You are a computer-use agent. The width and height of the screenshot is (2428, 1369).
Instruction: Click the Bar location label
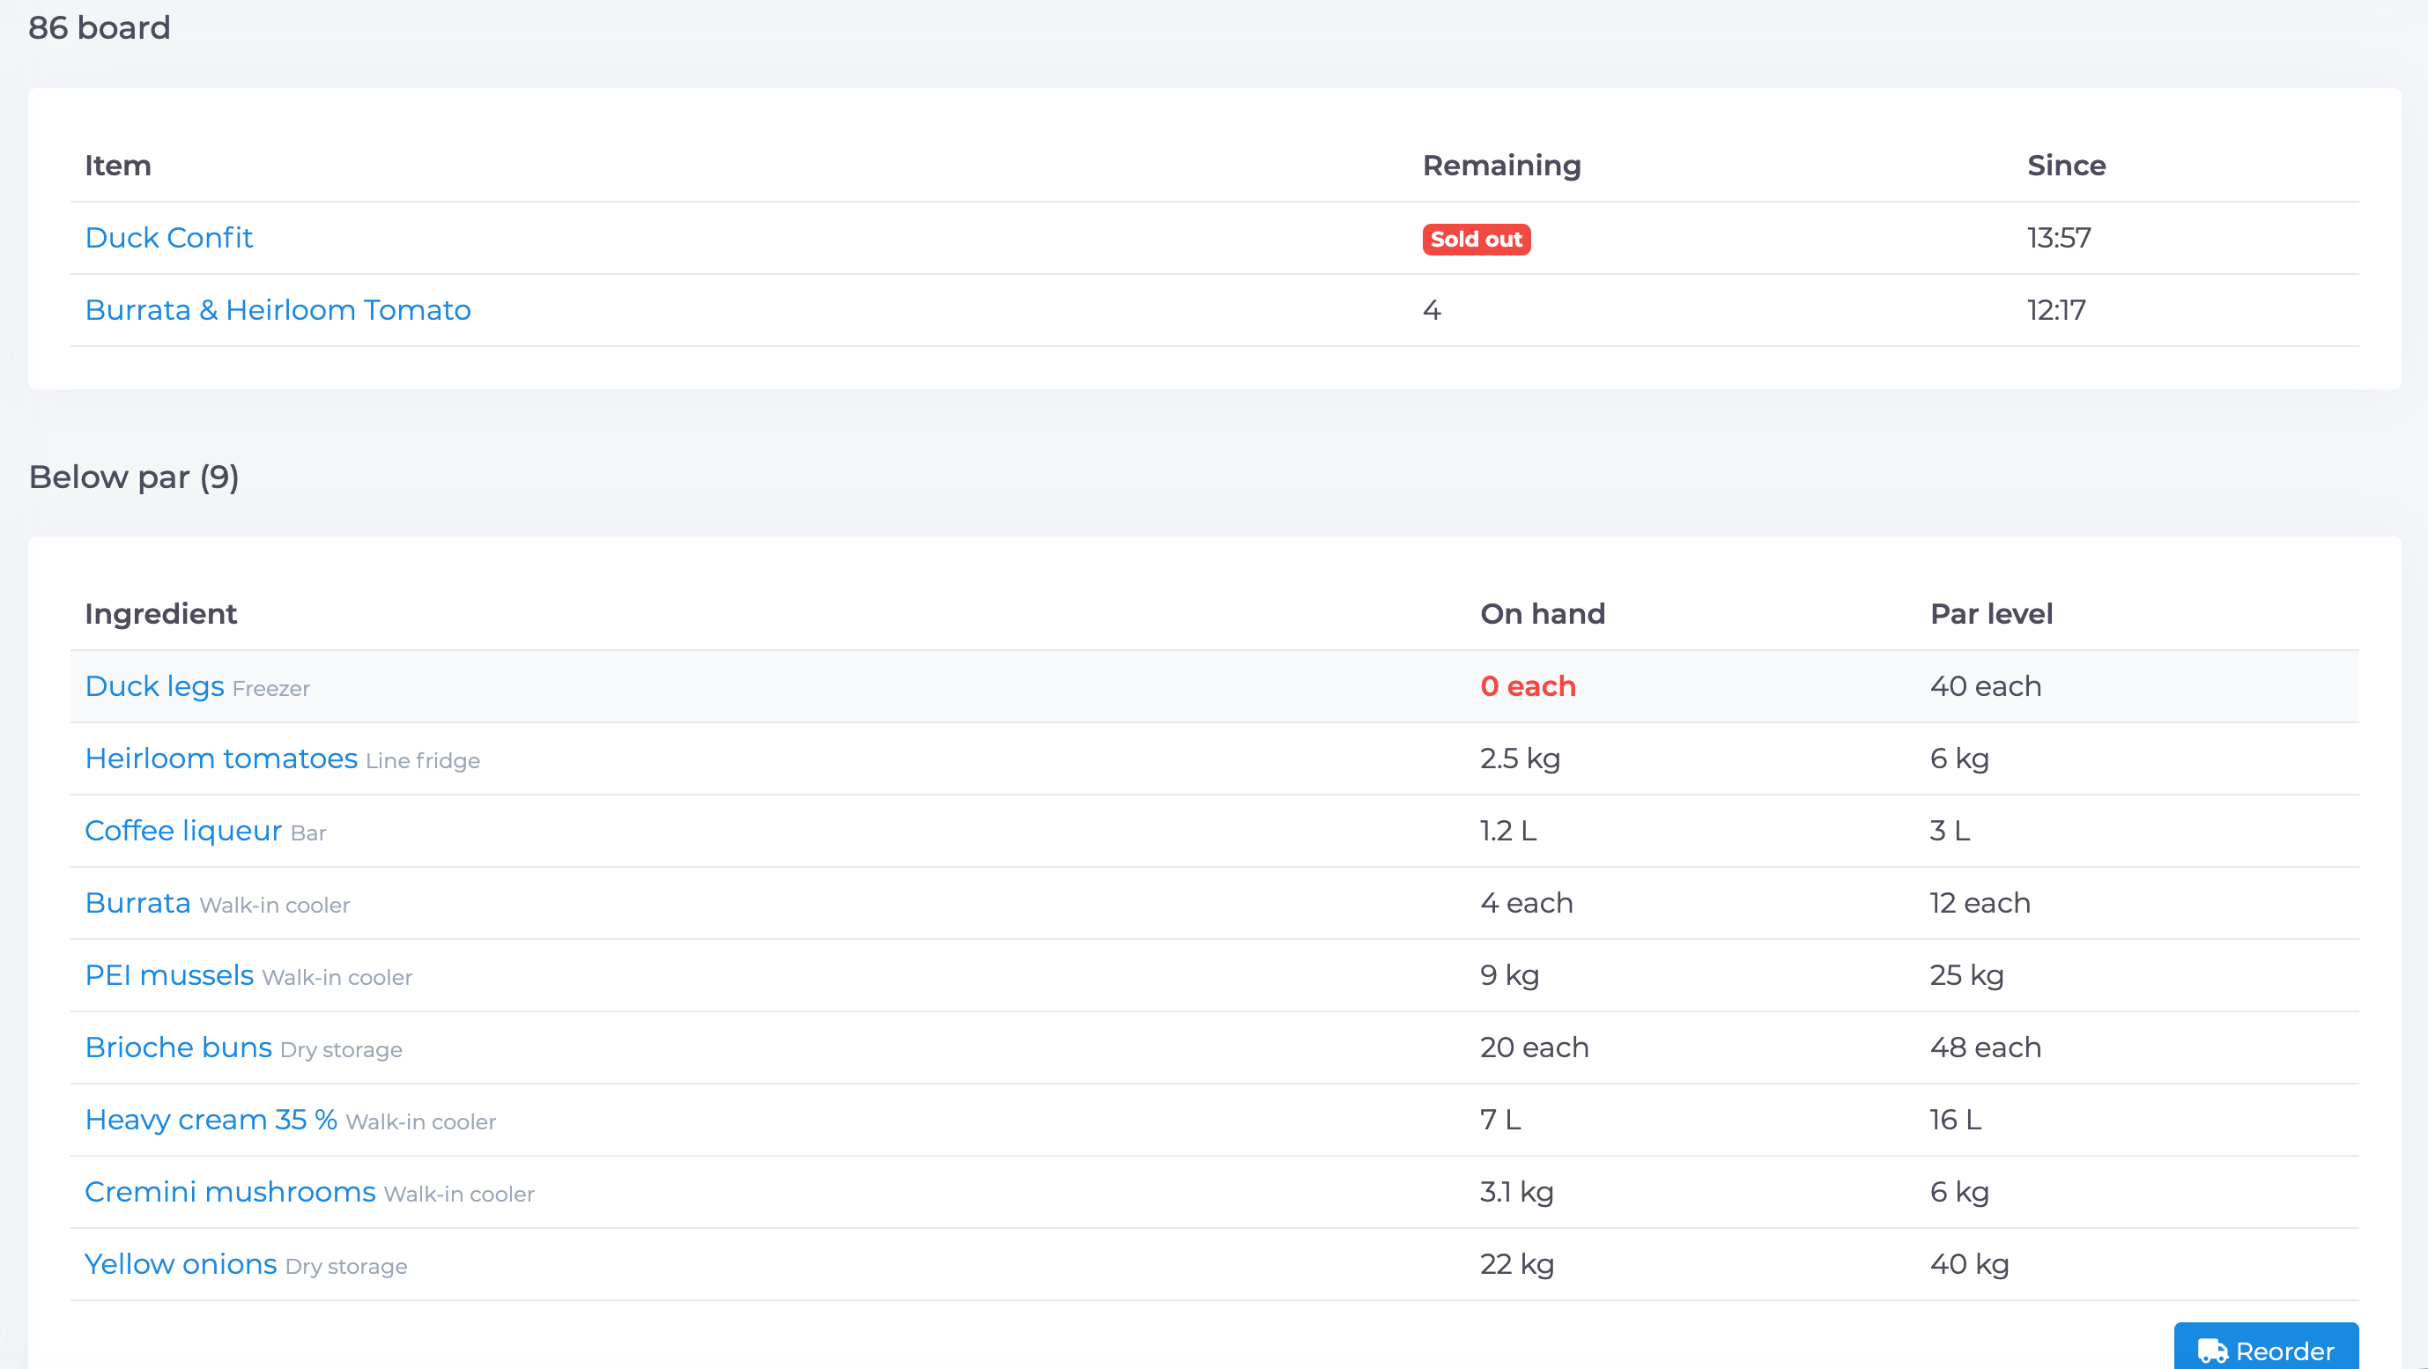coord(308,834)
